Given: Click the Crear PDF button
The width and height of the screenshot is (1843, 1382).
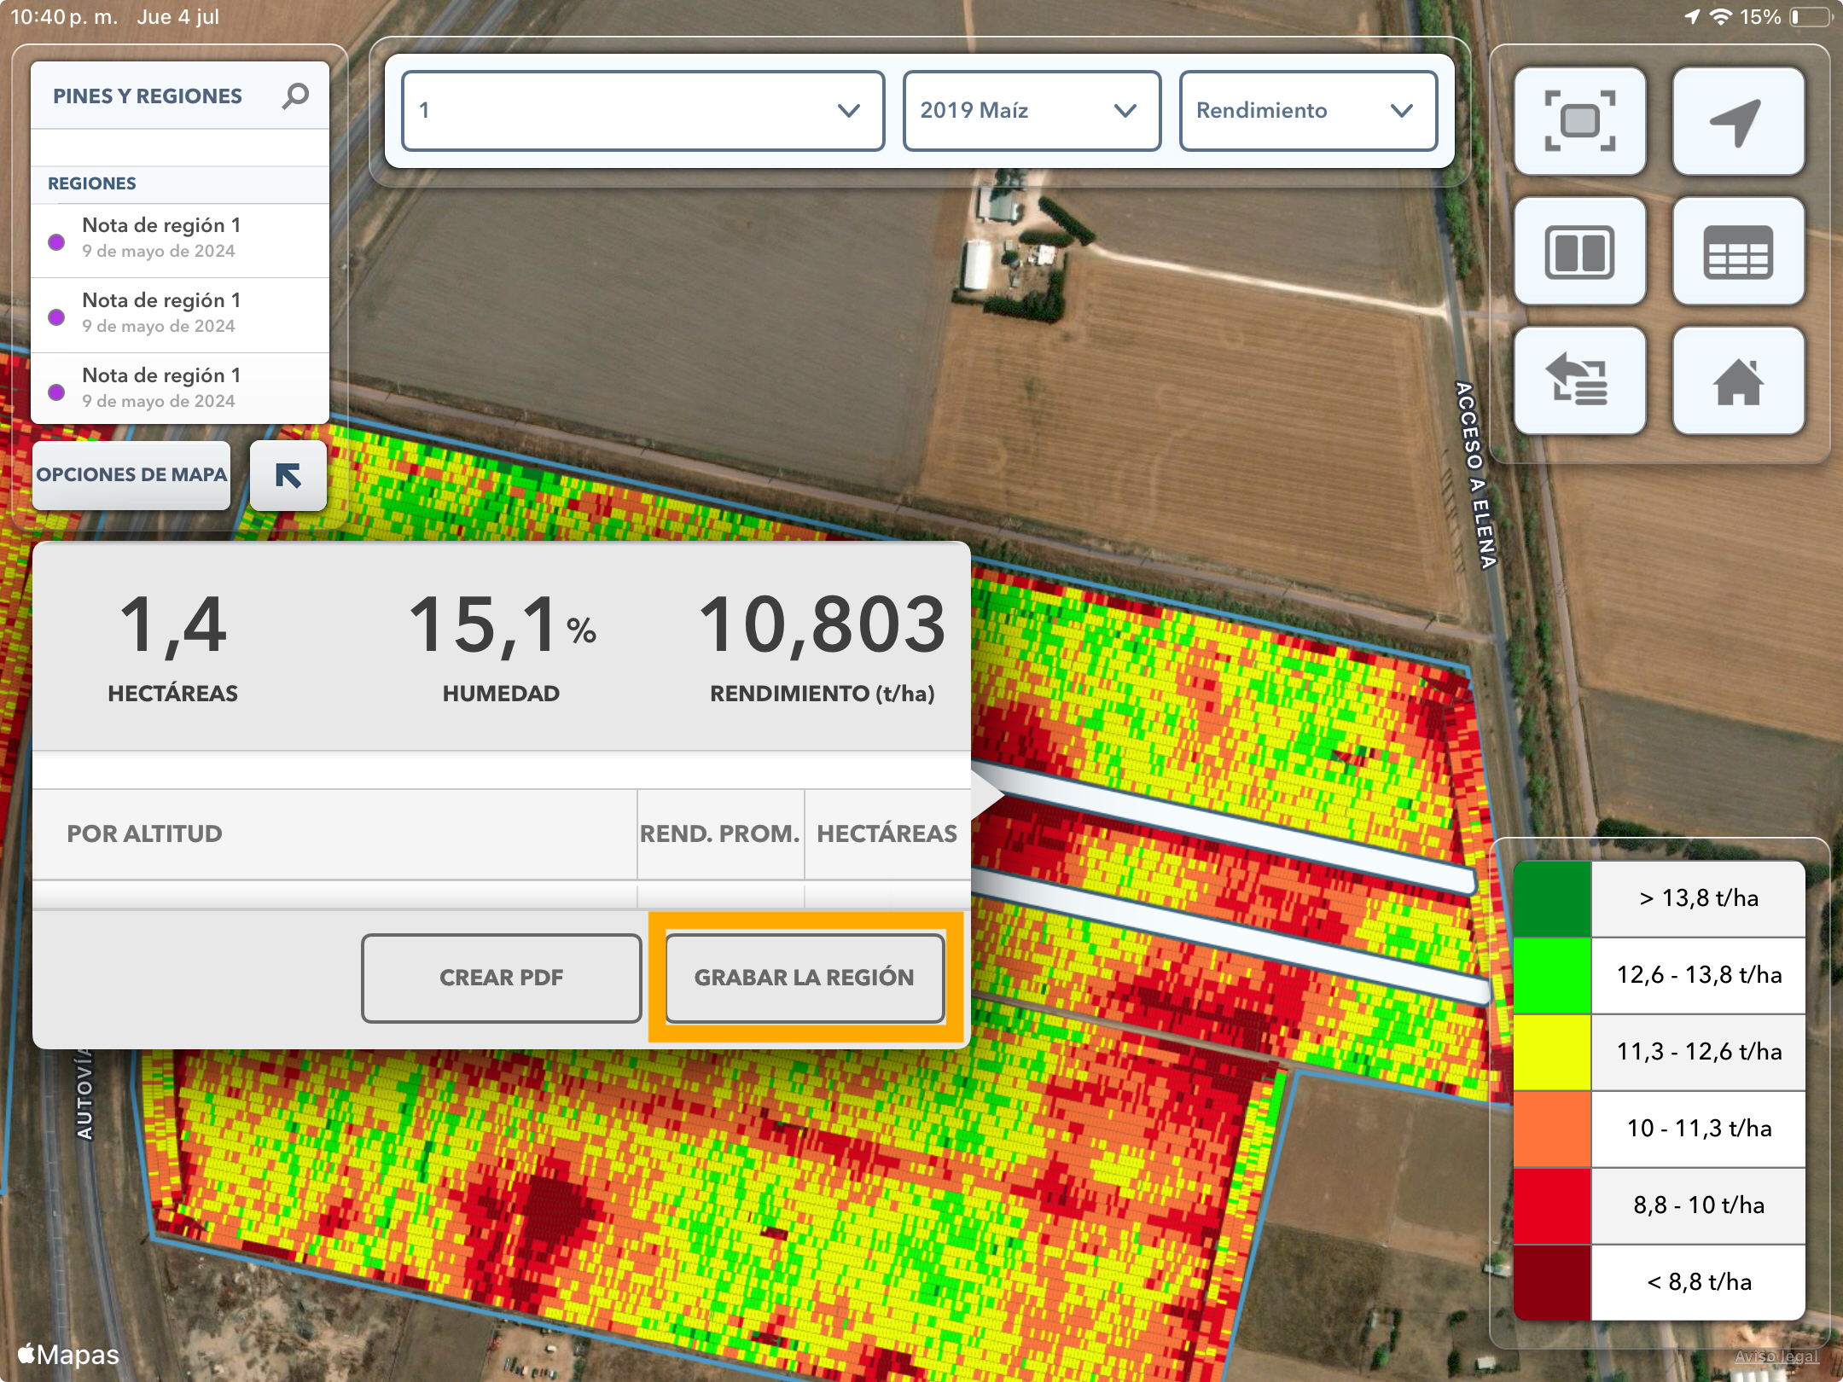Looking at the screenshot, I should (502, 978).
